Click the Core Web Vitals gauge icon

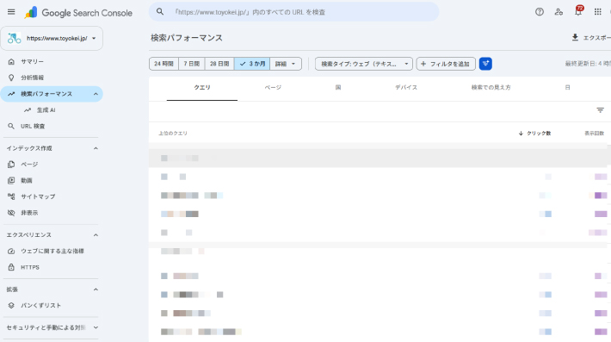coord(11,252)
